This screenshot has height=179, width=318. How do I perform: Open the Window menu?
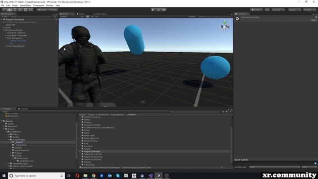[x=50, y=5]
